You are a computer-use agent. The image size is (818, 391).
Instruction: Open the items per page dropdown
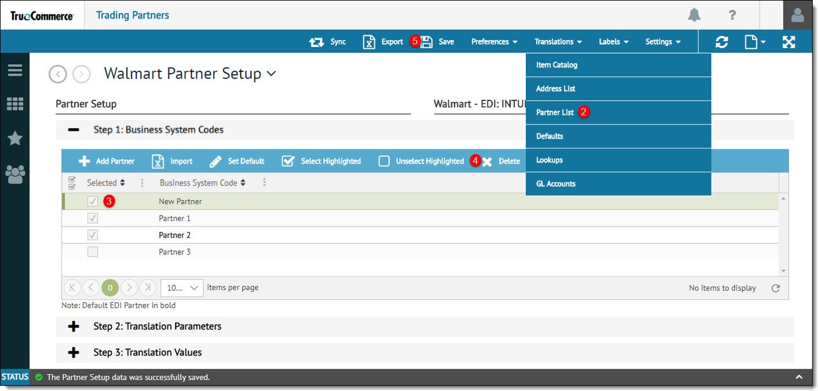[x=181, y=287]
